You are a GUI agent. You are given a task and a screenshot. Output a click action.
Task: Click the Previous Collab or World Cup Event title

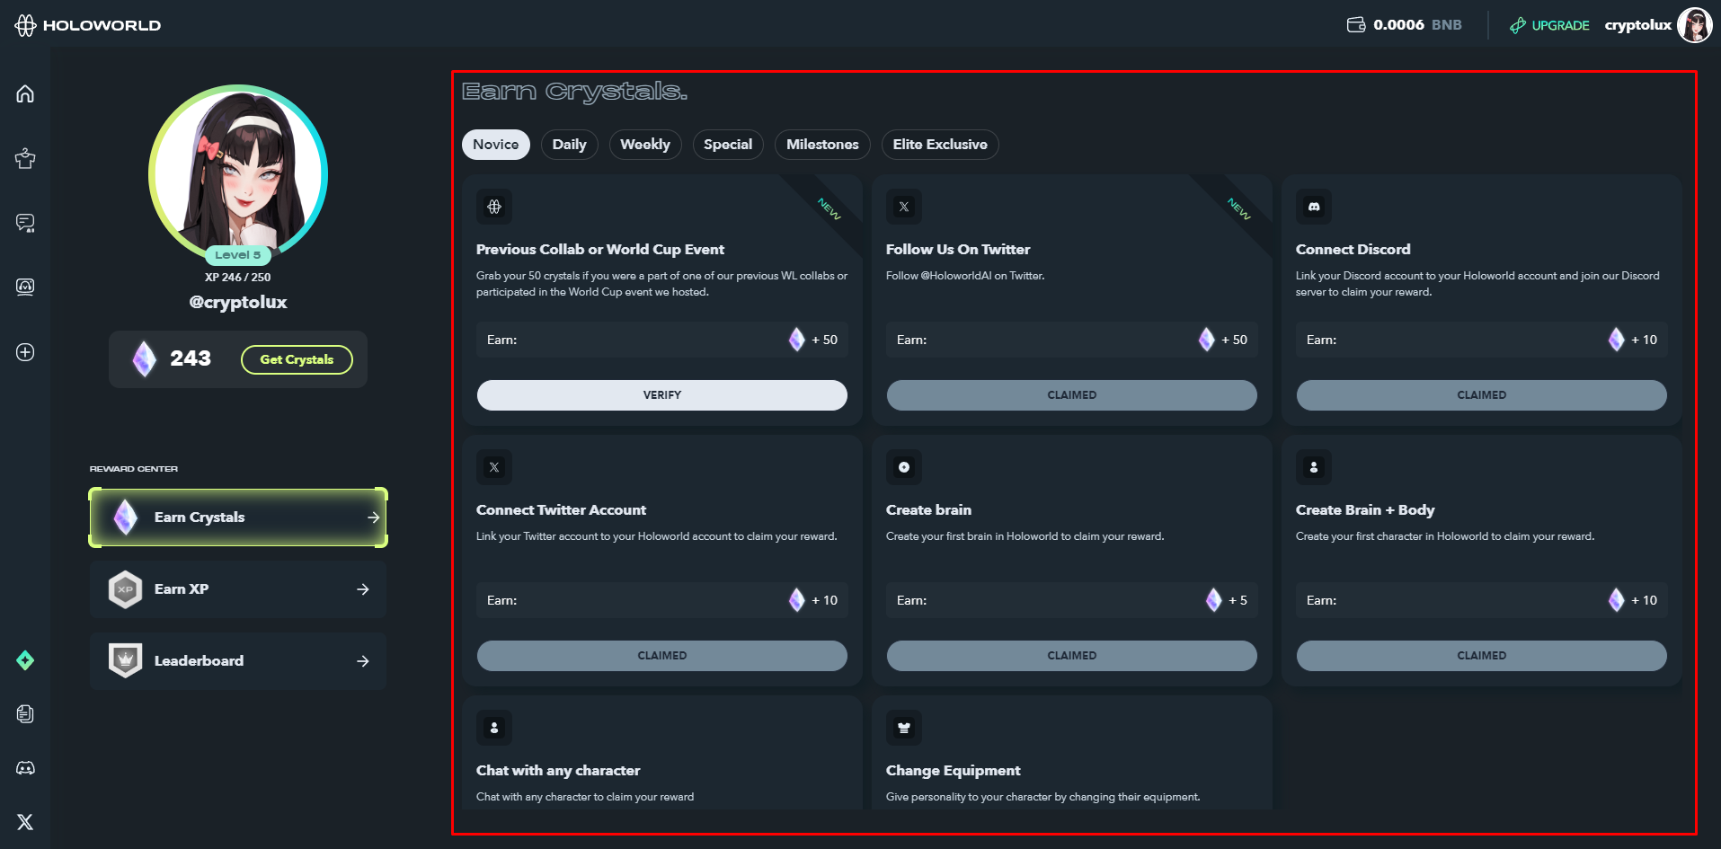(600, 250)
